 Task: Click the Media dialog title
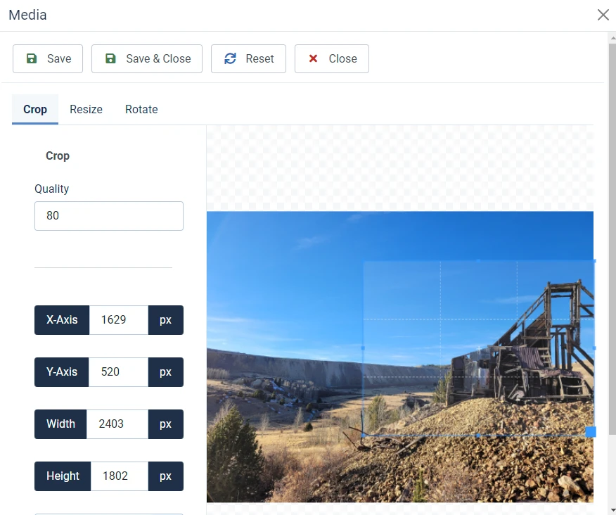(x=27, y=15)
